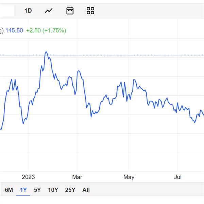Switch to the 5Y time range

click(x=37, y=190)
